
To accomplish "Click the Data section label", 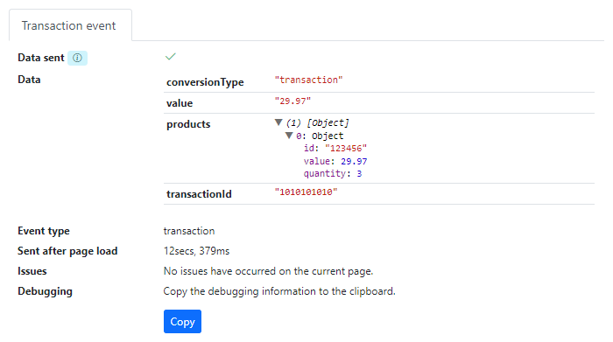I will (x=29, y=80).
